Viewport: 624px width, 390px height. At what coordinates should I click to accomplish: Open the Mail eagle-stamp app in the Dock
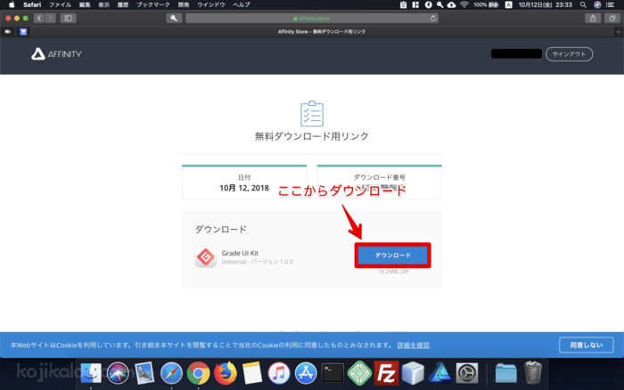(x=144, y=373)
